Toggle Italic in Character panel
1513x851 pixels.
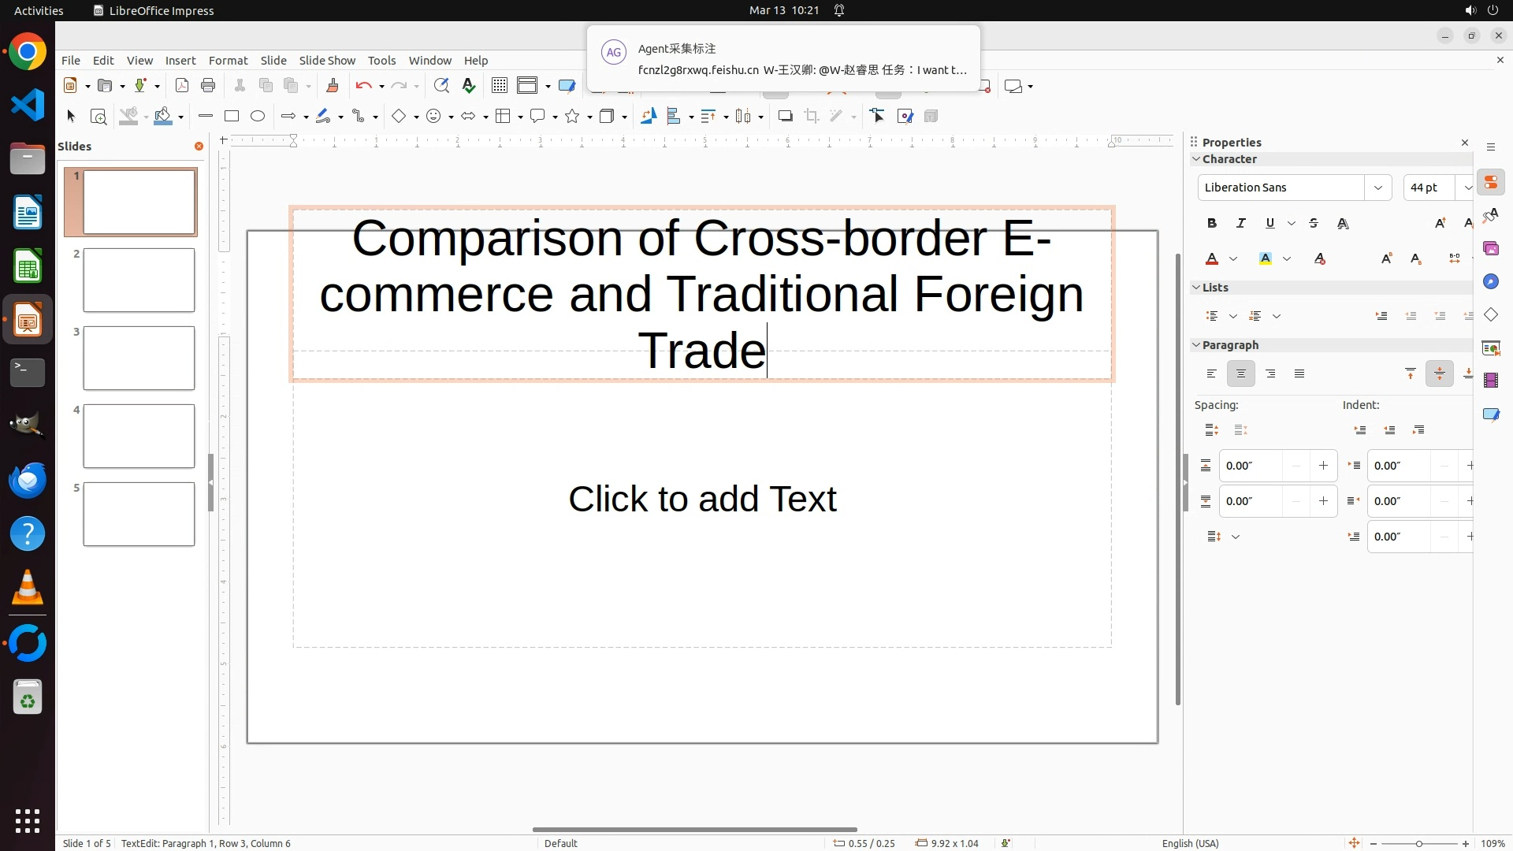pos(1241,224)
